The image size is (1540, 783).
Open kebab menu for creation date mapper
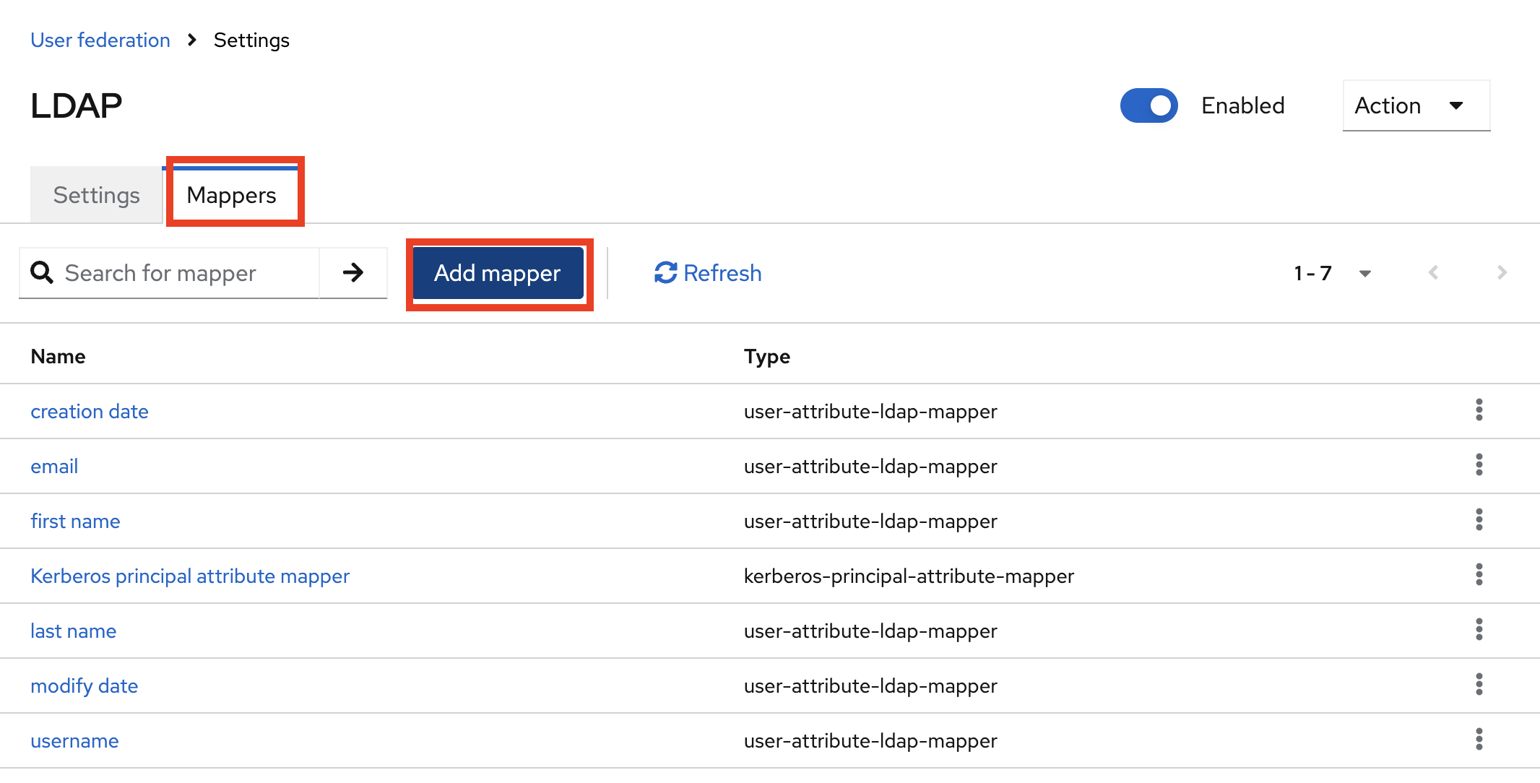[x=1479, y=410]
